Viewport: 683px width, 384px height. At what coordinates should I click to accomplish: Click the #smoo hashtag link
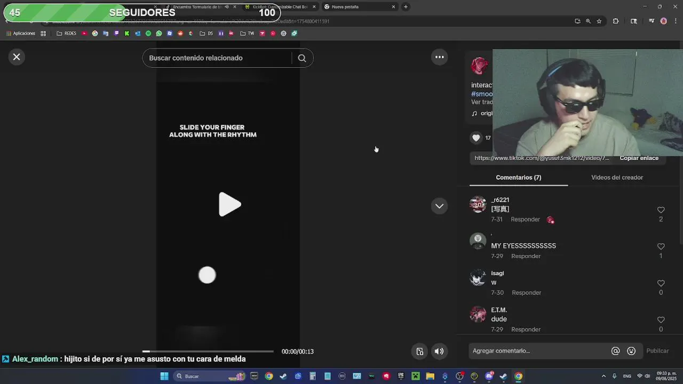482,94
